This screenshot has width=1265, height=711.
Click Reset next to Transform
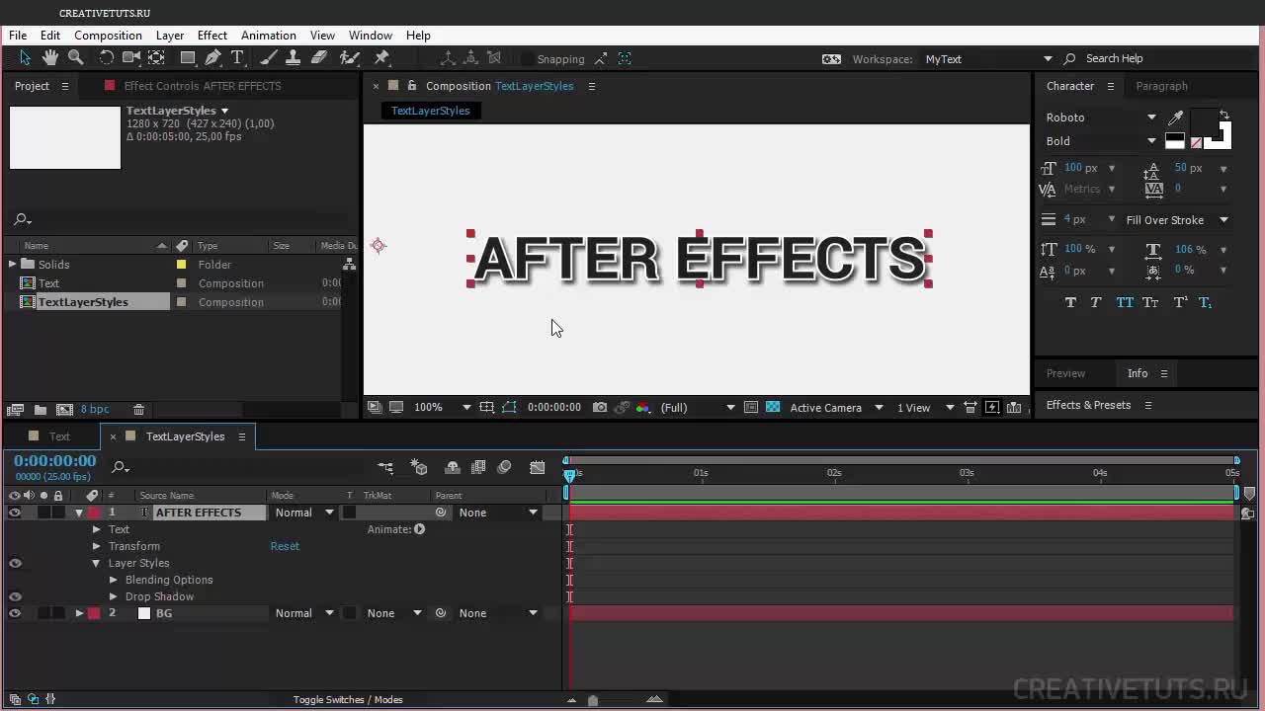(285, 546)
